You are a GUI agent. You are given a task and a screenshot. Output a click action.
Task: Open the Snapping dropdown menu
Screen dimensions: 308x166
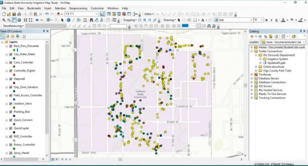(130, 20)
